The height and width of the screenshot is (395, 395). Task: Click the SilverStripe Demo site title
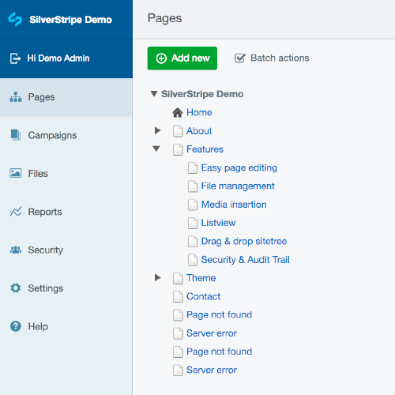pos(70,20)
